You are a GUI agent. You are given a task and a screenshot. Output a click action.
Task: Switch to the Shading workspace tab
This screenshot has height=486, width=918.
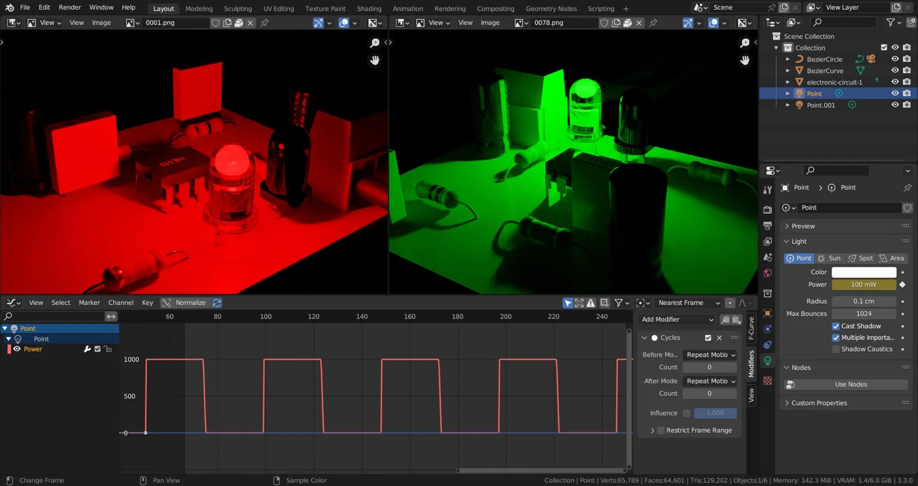click(369, 9)
